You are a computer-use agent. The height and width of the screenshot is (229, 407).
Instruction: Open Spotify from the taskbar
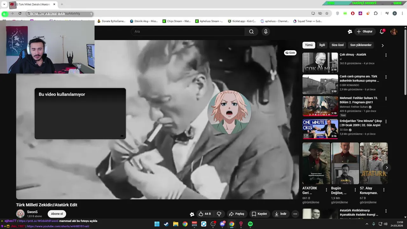250,224
